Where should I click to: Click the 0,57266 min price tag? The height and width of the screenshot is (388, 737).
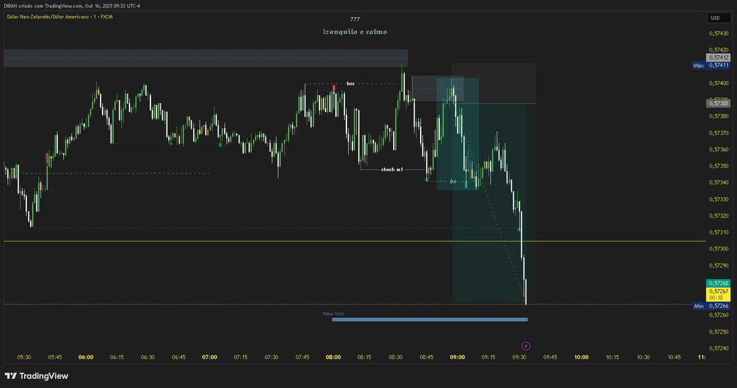[x=718, y=306]
